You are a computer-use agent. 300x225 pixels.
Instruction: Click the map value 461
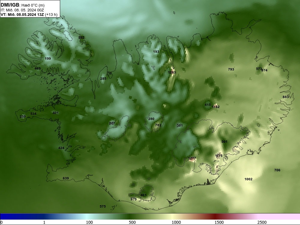coord(143,195)
